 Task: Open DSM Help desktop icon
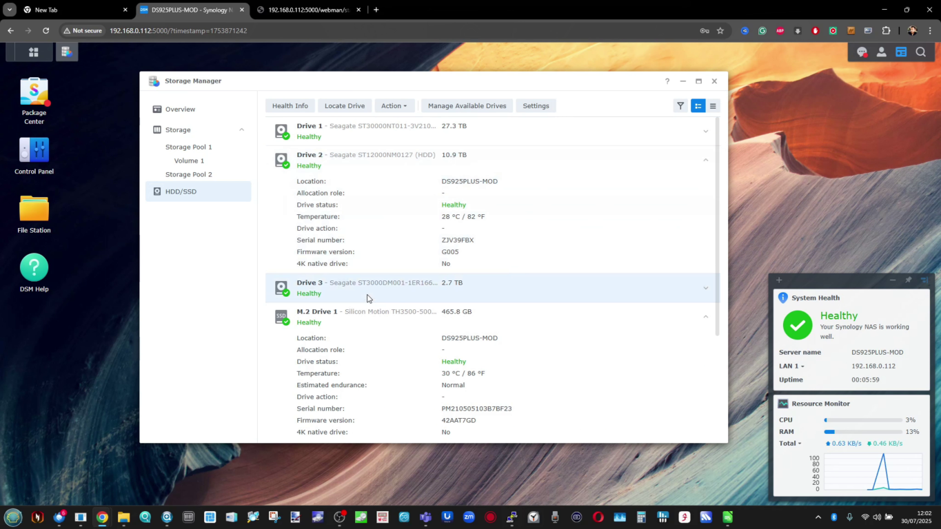[34, 273]
